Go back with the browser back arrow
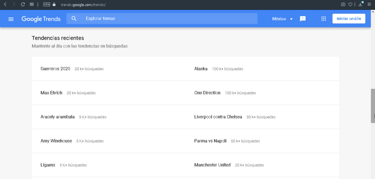Screen dimensions: 375x179 (5, 4)
